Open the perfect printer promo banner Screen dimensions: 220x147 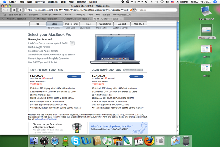[x=57, y=128]
